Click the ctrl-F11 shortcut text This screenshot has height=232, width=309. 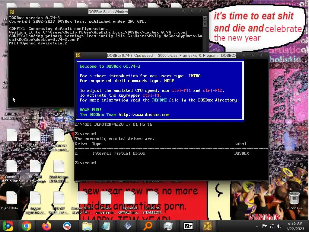tap(181, 90)
